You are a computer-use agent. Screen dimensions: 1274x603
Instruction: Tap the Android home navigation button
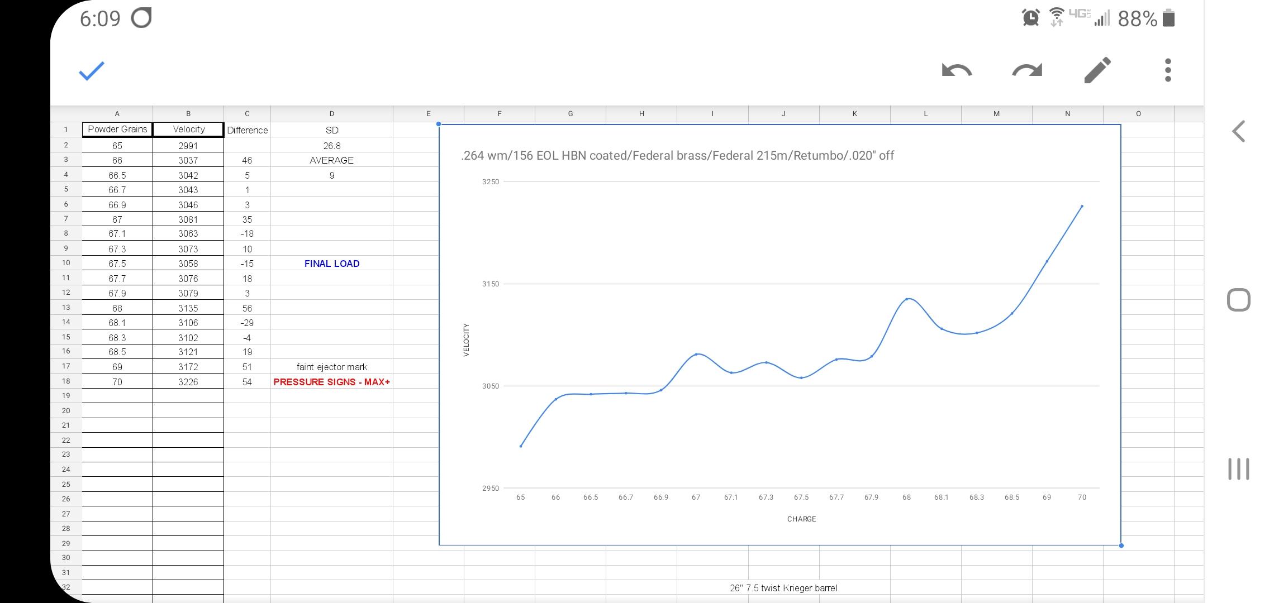click(x=1239, y=300)
